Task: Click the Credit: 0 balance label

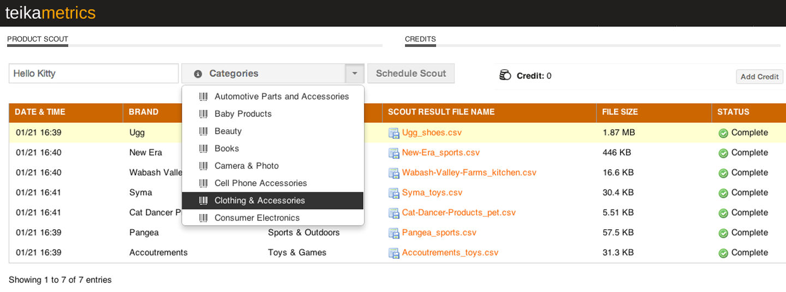Action: click(x=534, y=76)
